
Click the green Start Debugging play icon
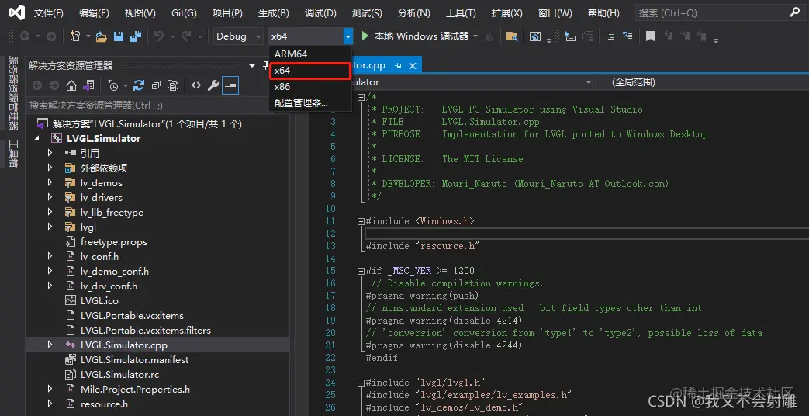tap(365, 36)
